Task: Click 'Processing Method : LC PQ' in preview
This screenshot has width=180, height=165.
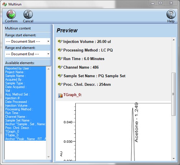Action: click(x=88, y=50)
